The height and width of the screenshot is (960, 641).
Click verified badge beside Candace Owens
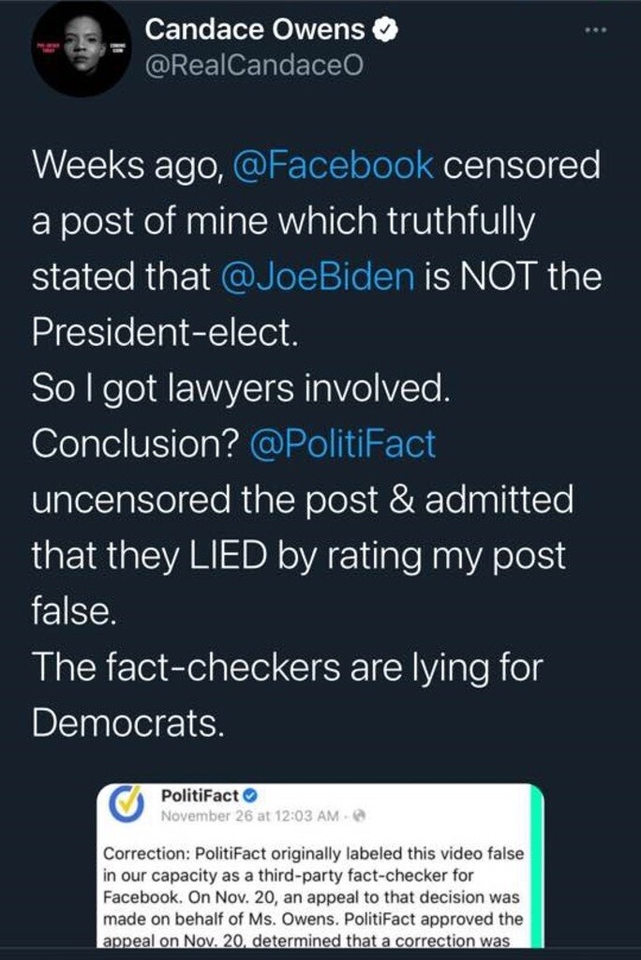pyautogui.click(x=385, y=30)
